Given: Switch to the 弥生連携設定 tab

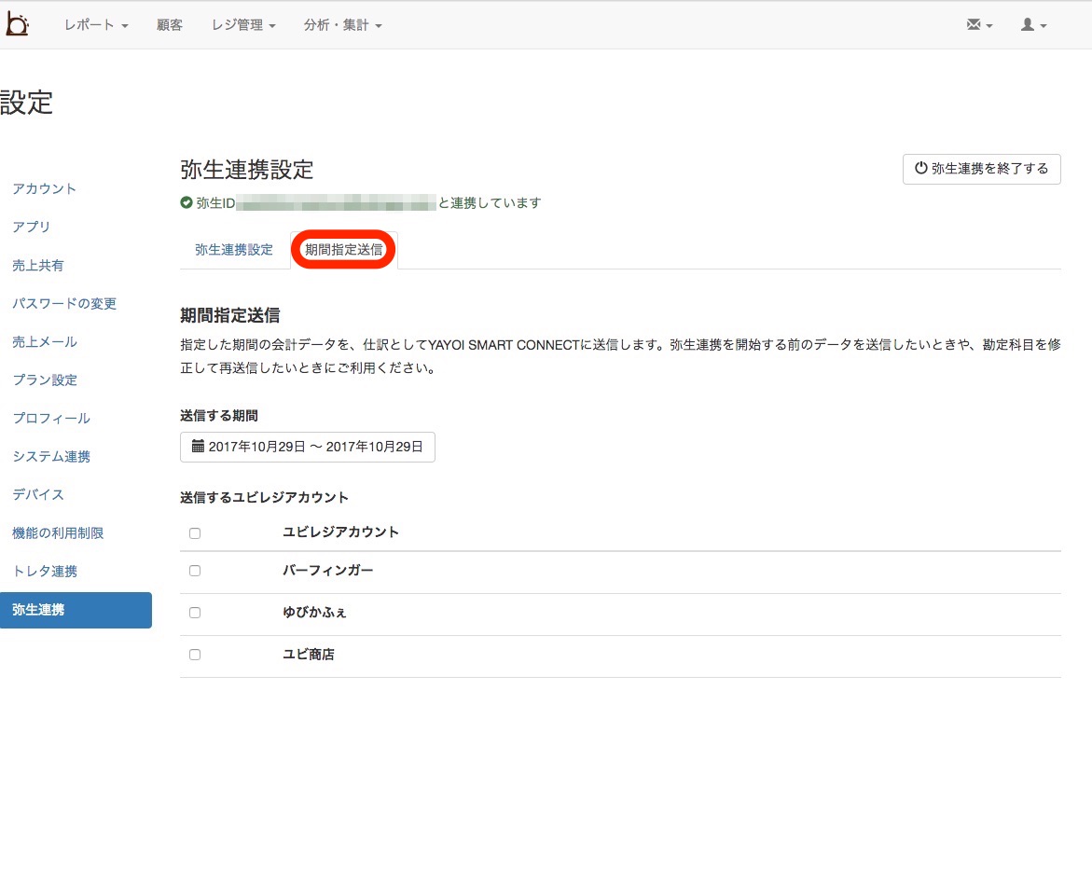Looking at the screenshot, I should tap(234, 250).
